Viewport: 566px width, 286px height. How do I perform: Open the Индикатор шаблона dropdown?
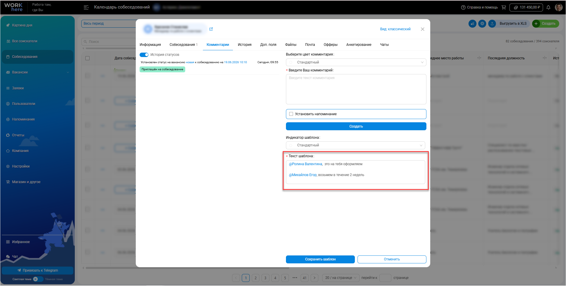pyautogui.click(x=355, y=145)
